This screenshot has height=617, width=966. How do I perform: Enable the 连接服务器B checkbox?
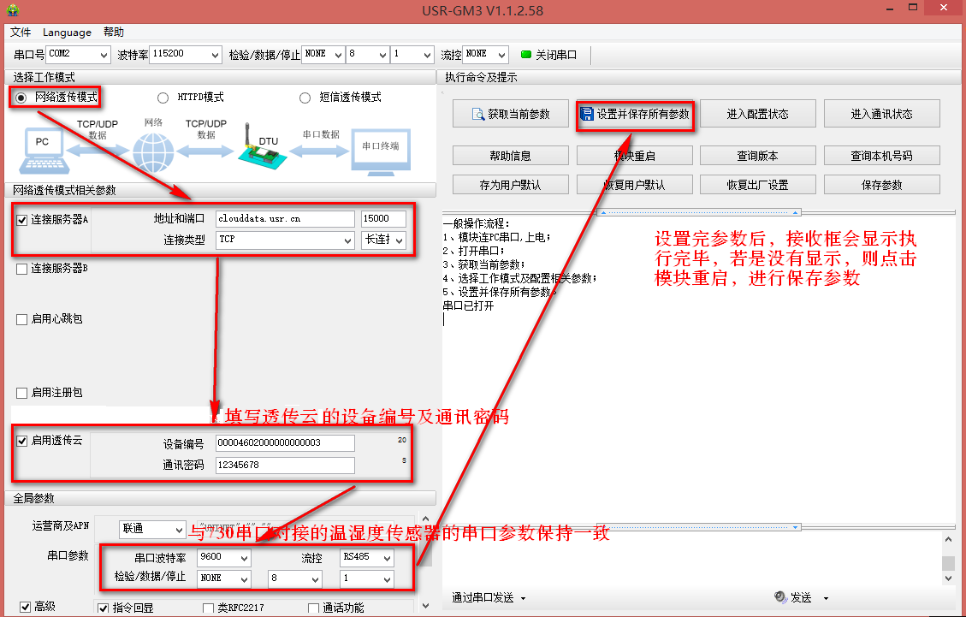[x=22, y=269]
